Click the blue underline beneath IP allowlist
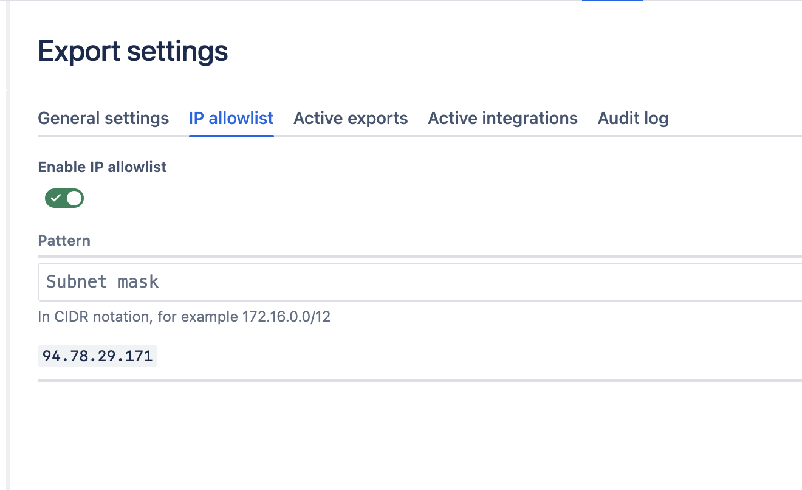 231,136
